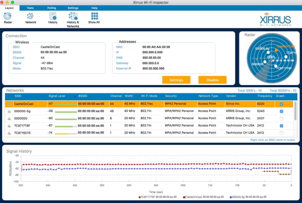Image resolution: width=302 pixels, height=203 pixels.
Task: Click the Mode value 802.11ac in Connection
Action: (47, 69)
